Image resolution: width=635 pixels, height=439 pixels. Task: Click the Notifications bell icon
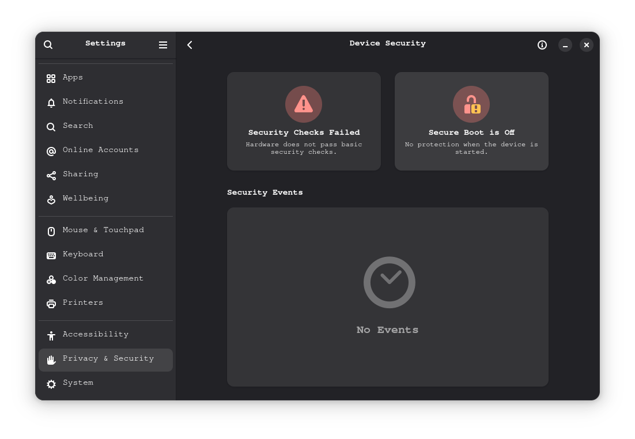(x=51, y=103)
